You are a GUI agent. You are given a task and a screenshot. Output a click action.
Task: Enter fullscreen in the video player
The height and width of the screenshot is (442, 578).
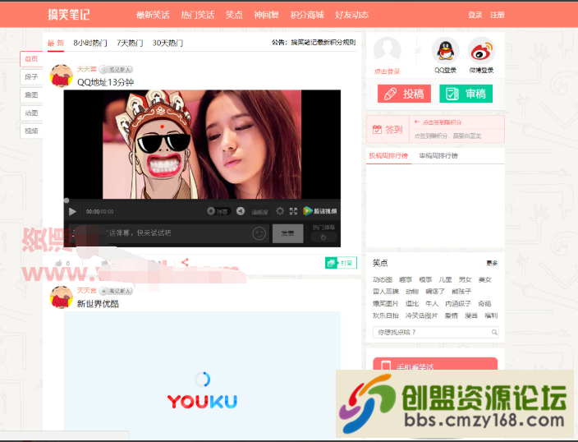tap(293, 211)
